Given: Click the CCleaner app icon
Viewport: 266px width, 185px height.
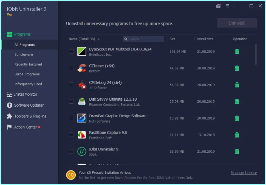Looking at the screenshot, I should pos(82,68).
